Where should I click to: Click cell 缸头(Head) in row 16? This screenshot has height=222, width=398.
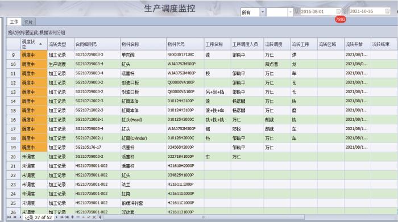pos(143,120)
